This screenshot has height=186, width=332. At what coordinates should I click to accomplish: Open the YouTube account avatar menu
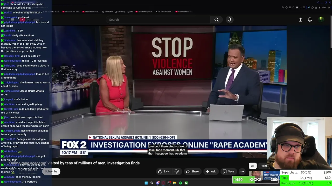pos(321,19)
